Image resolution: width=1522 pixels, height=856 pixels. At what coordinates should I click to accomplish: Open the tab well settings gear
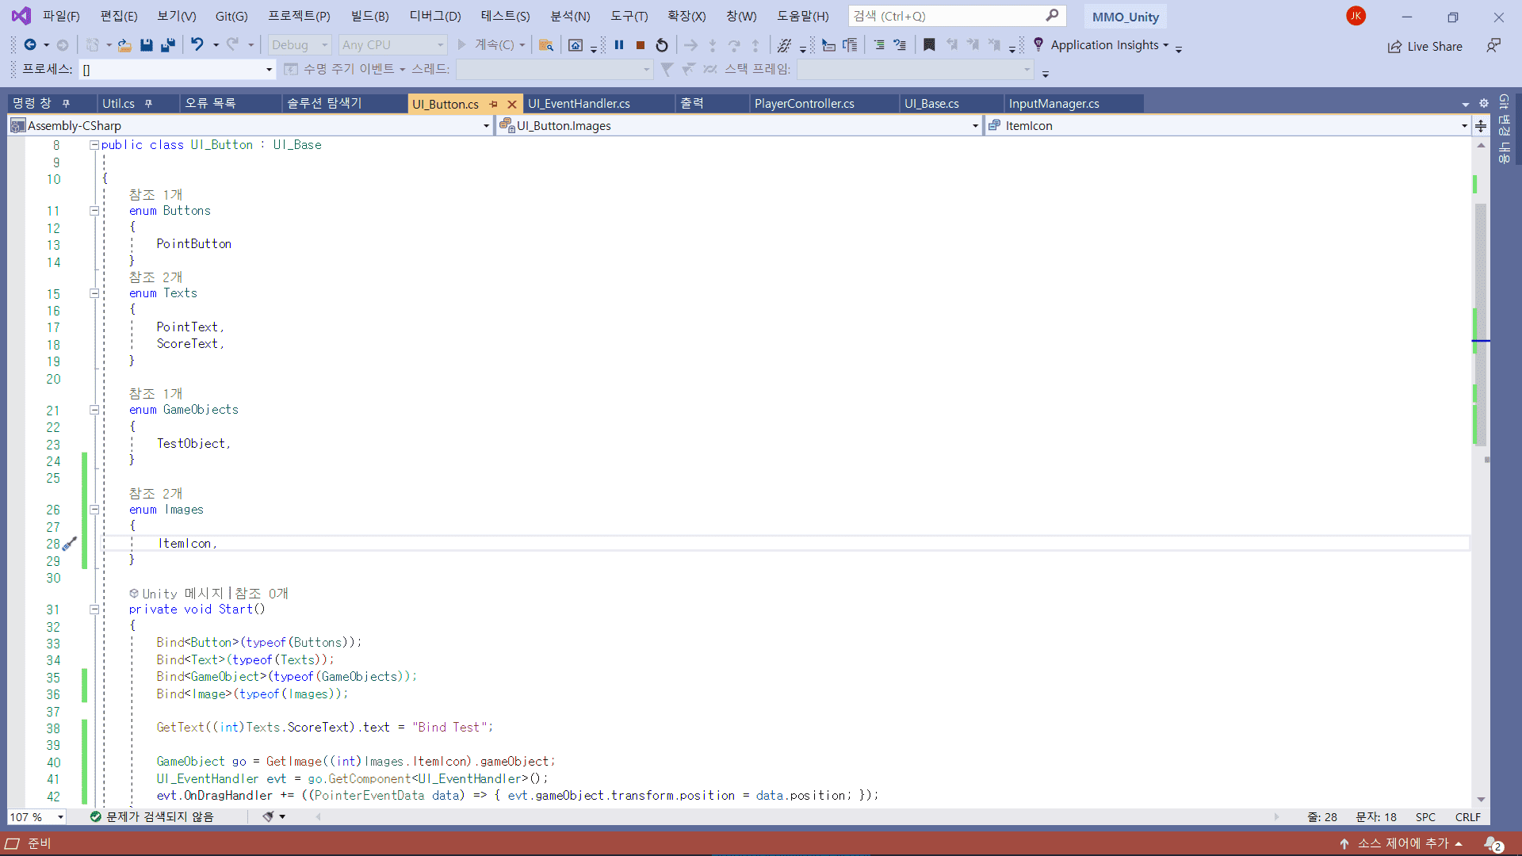(1483, 103)
